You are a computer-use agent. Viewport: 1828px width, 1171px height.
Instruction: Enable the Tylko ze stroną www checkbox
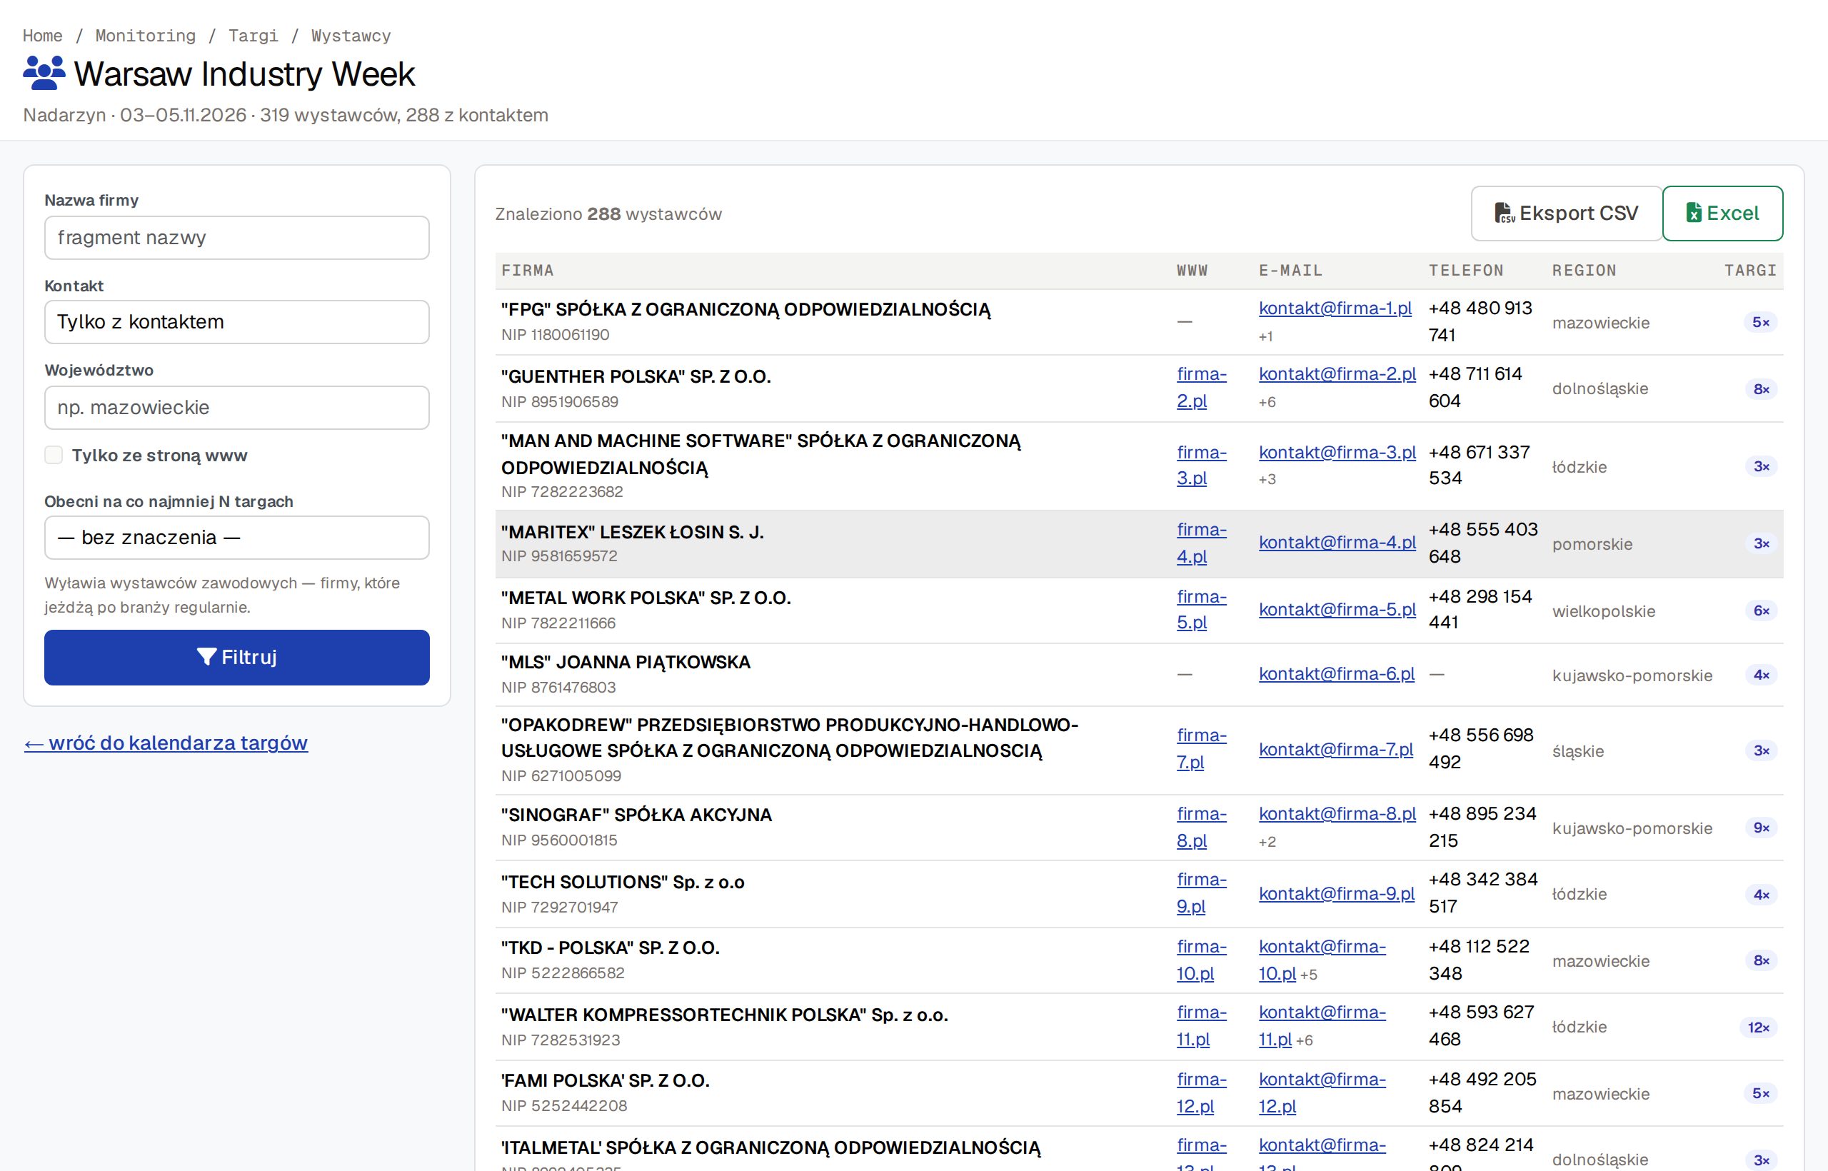[x=54, y=456]
